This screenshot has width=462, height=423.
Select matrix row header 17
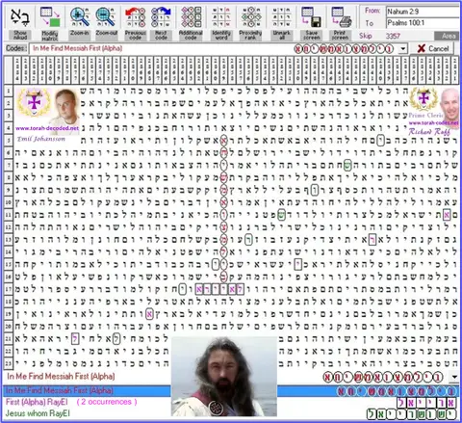[x=9, y=289]
